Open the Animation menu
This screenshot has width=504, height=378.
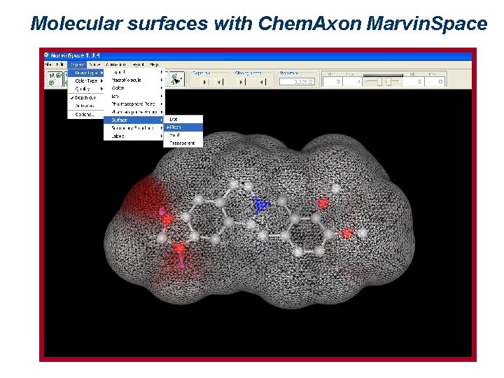coord(115,64)
